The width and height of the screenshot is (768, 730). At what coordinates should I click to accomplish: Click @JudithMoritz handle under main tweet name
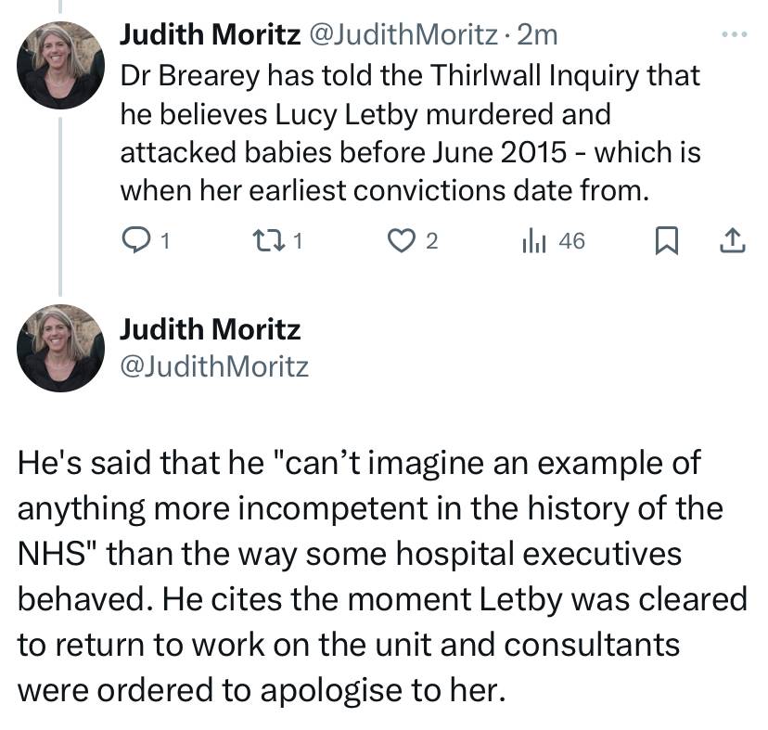pyautogui.click(x=214, y=367)
